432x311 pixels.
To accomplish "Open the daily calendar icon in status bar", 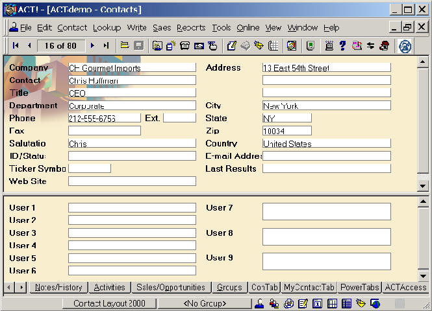I will point(318,303).
